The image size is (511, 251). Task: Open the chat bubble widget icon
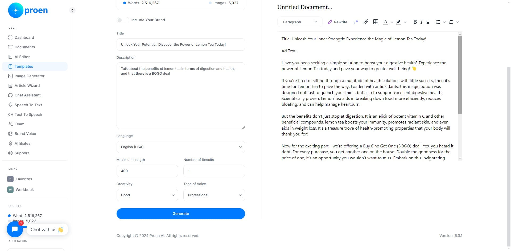15,229
